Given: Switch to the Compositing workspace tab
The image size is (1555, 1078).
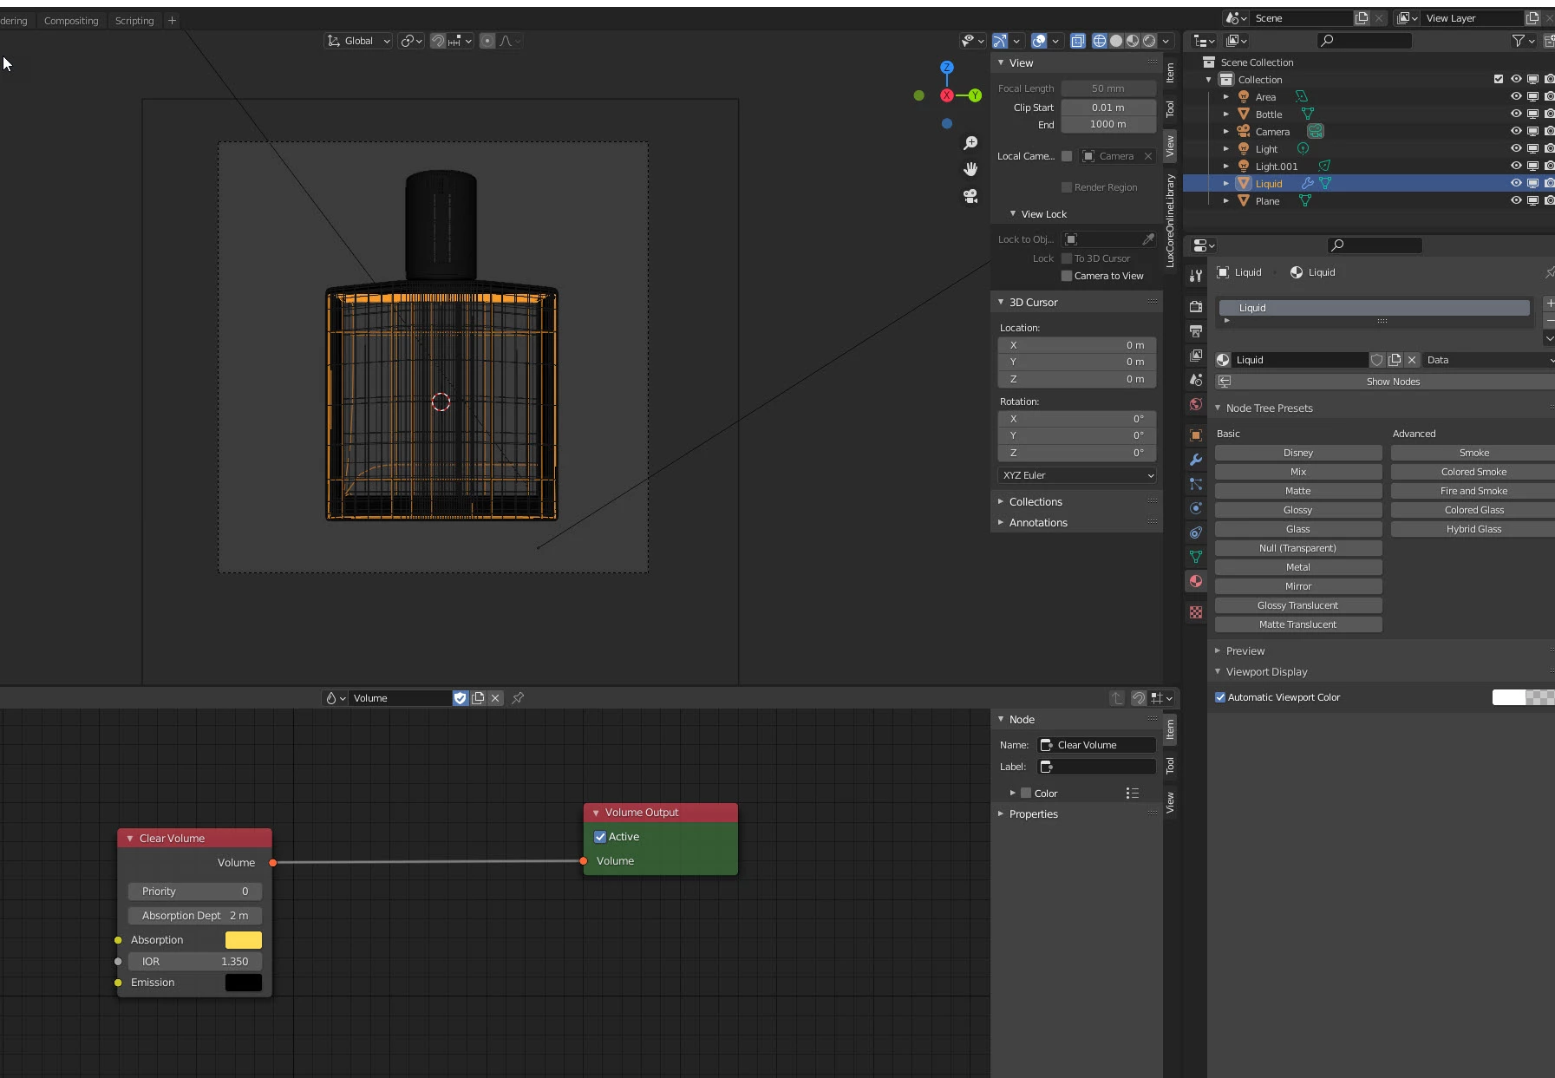Looking at the screenshot, I should 71,21.
